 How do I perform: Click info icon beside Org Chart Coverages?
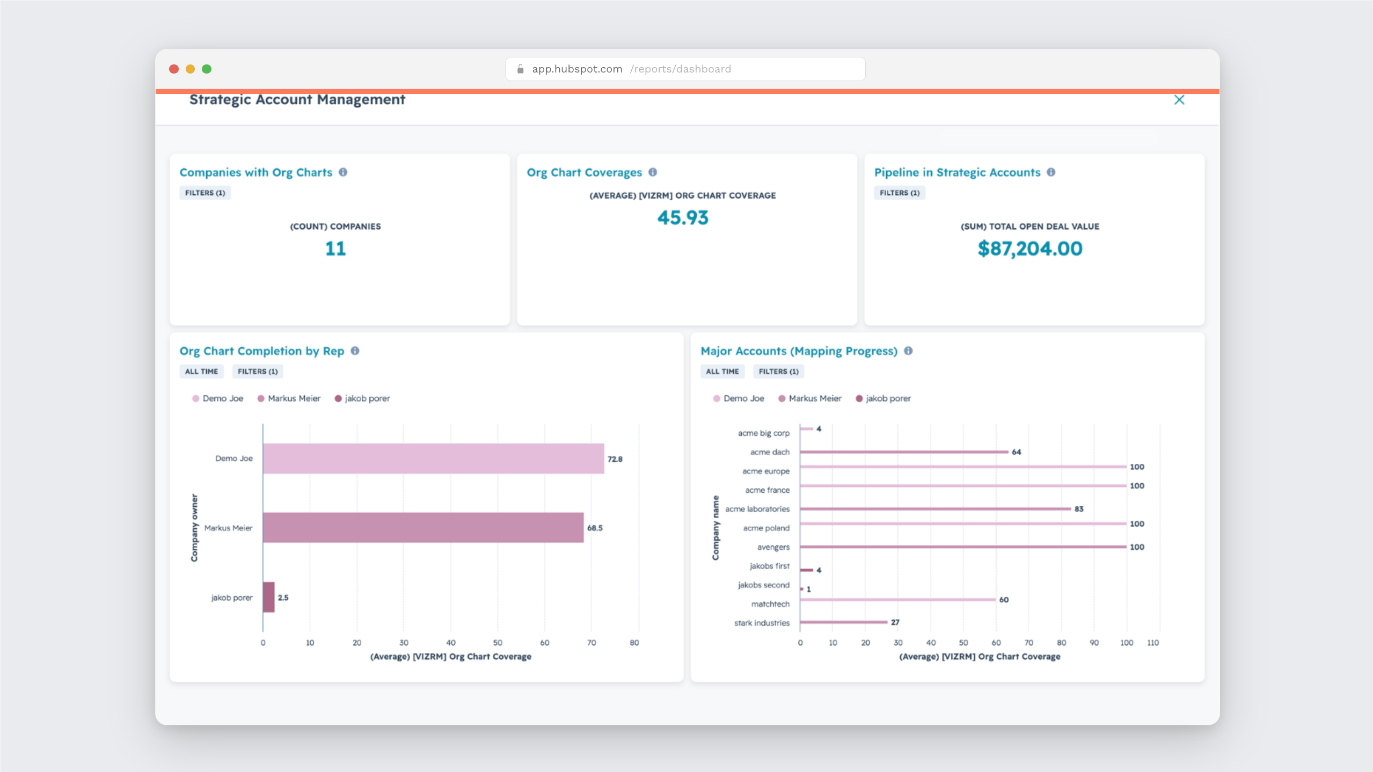653,172
